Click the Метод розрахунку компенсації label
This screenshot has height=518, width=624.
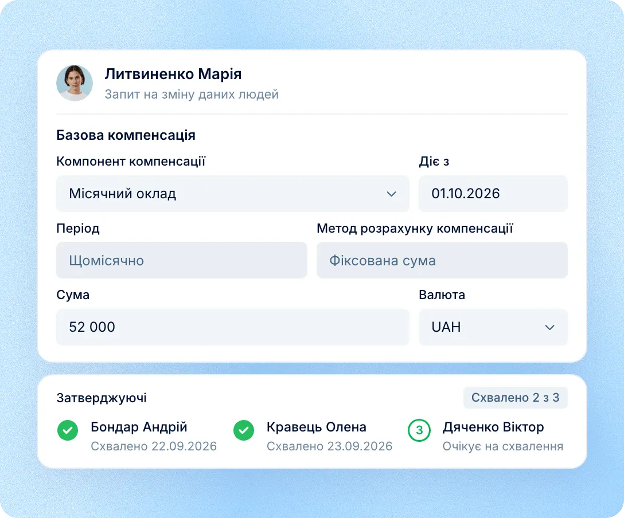(415, 228)
